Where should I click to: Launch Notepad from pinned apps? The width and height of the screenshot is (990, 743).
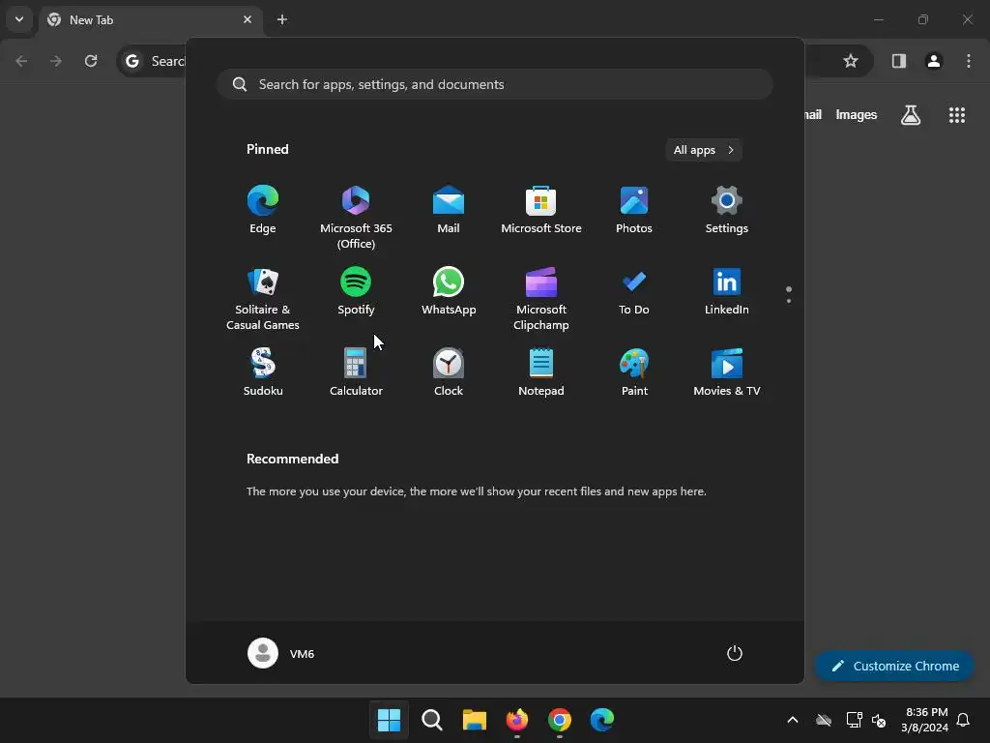(x=541, y=372)
